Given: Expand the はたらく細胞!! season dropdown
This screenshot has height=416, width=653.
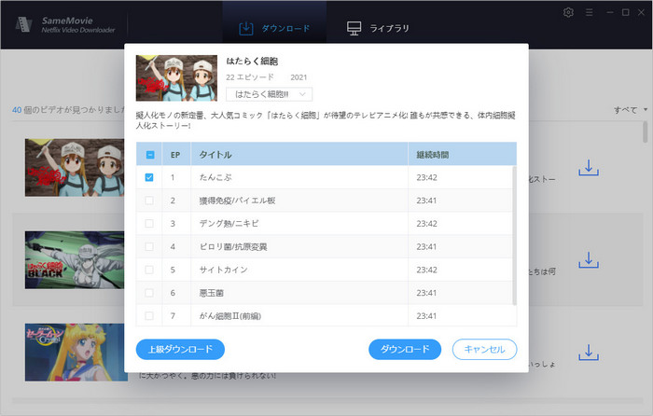Looking at the screenshot, I should tap(269, 93).
